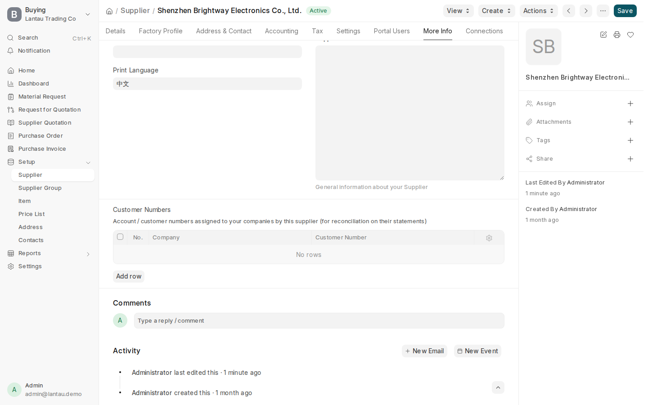Click the comment reply input field
Image resolution: width=648 pixels, height=405 pixels.
coord(319,321)
